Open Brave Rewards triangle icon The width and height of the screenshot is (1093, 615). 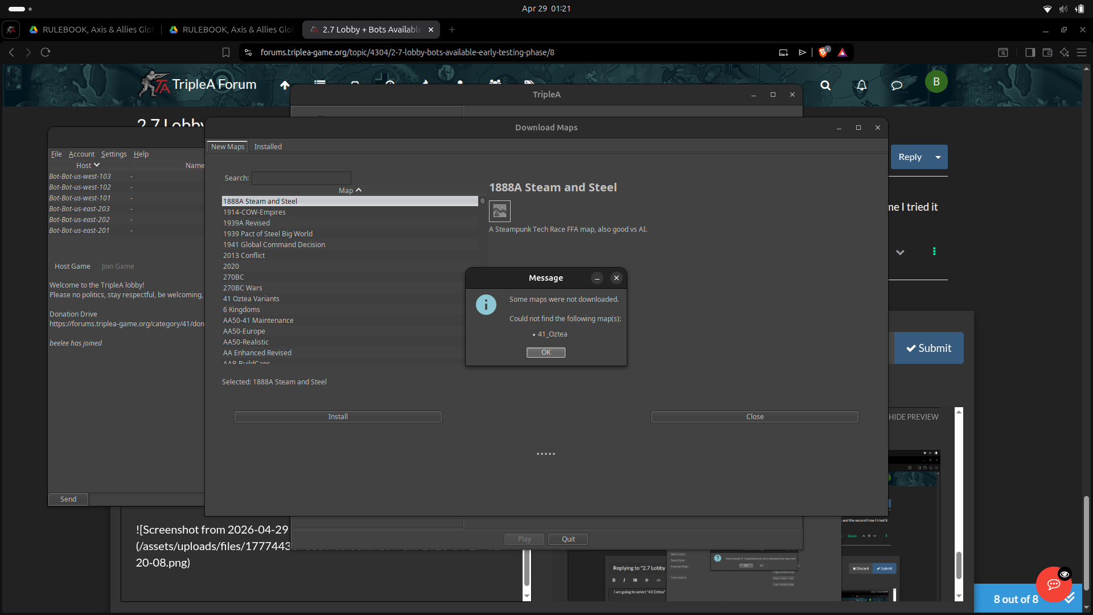(x=843, y=52)
